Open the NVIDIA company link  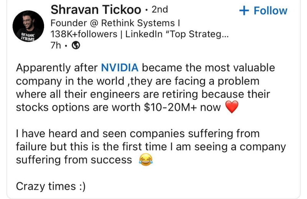click(119, 68)
